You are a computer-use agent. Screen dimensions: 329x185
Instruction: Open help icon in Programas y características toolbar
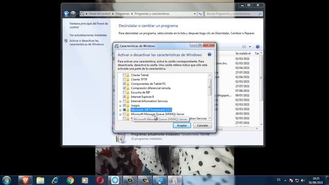coord(258,47)
